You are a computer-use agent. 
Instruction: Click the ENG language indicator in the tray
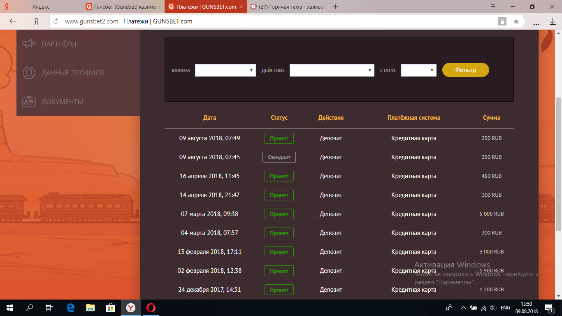(505, 308)
